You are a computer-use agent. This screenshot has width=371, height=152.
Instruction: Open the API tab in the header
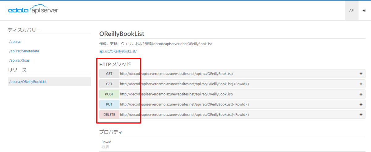click(352, 10)
